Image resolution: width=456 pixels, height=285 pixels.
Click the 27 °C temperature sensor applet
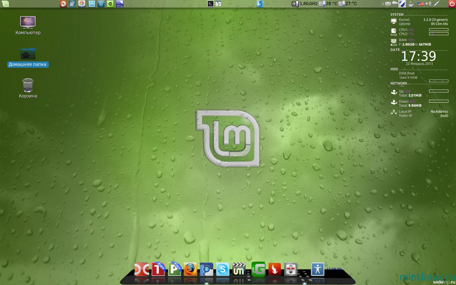[x=348, y=4]
